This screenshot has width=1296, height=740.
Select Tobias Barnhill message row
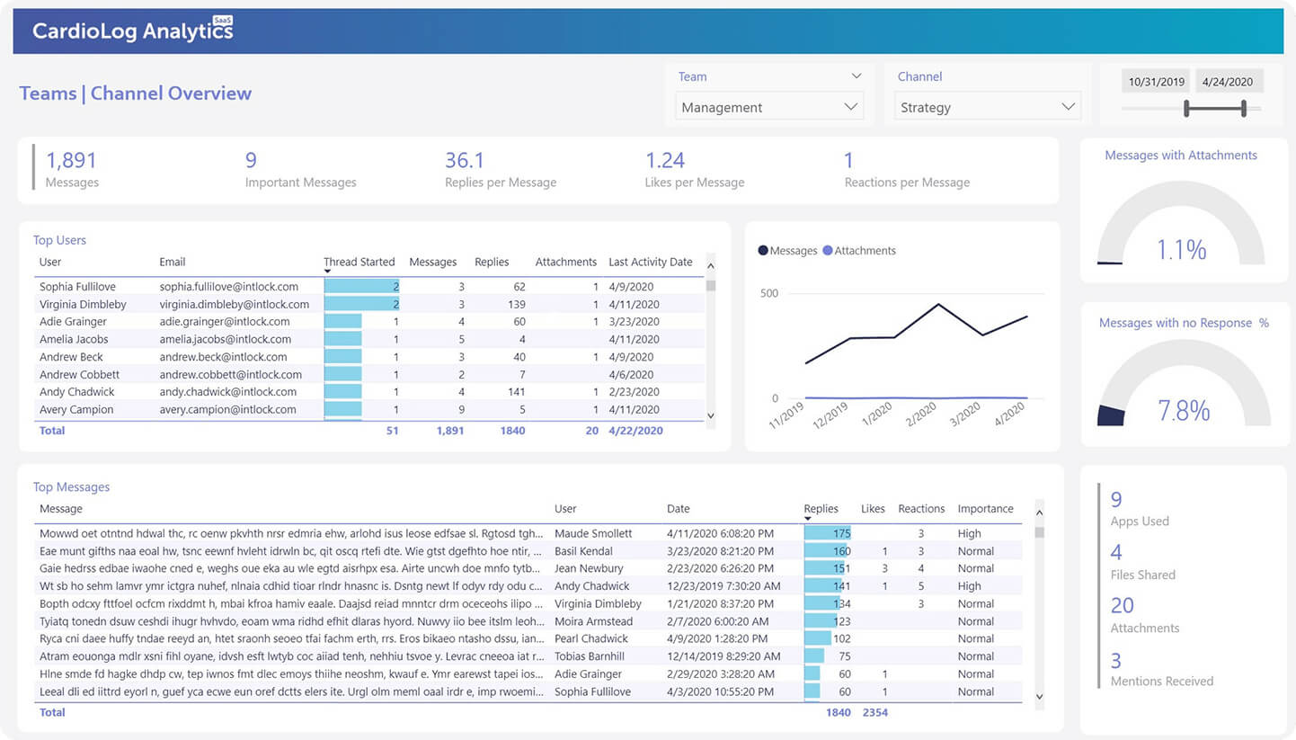pos(528,656)
